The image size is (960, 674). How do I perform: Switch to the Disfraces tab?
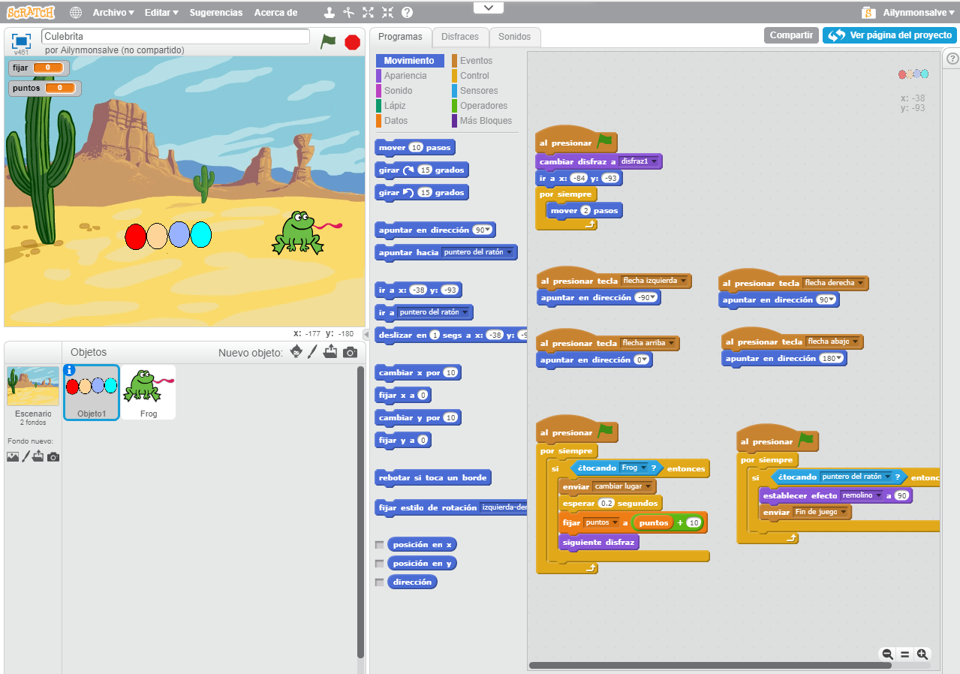[460, 37]
